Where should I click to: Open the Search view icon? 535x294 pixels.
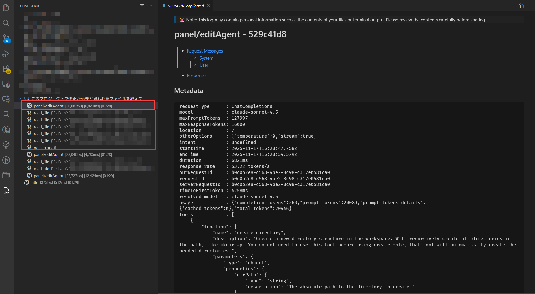(x=6, y=23)
